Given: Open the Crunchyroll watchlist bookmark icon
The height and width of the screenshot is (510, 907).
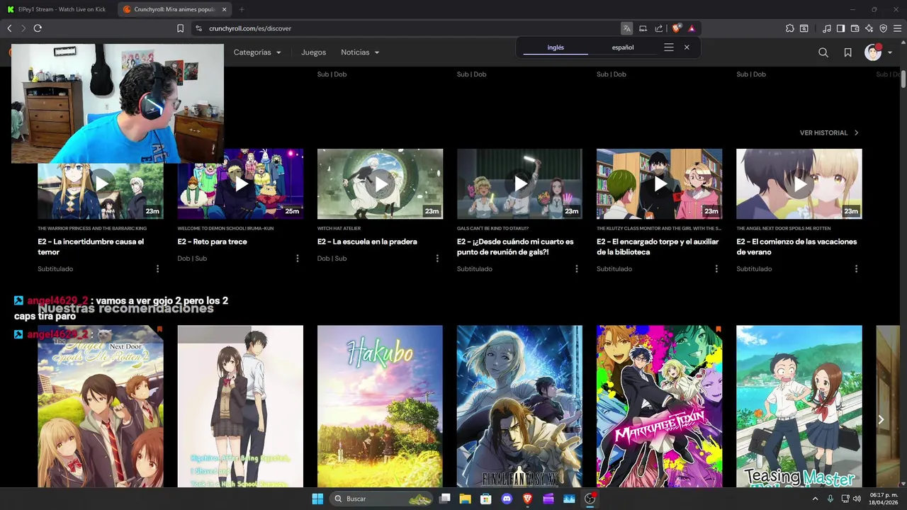Looking at the screenshot, I should pos(847,52).
